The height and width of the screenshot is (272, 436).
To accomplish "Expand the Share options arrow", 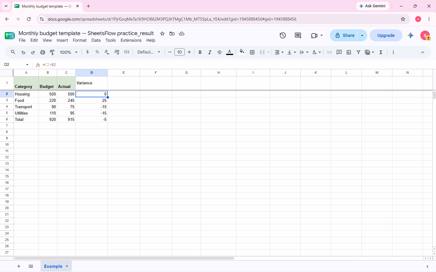I will (x=362, y=35).
